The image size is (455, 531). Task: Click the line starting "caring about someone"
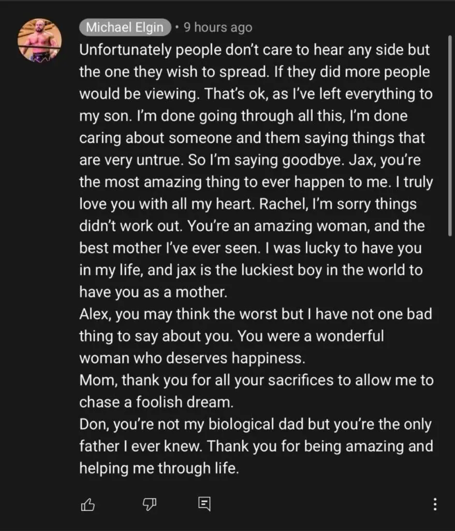tap(252, 138)
